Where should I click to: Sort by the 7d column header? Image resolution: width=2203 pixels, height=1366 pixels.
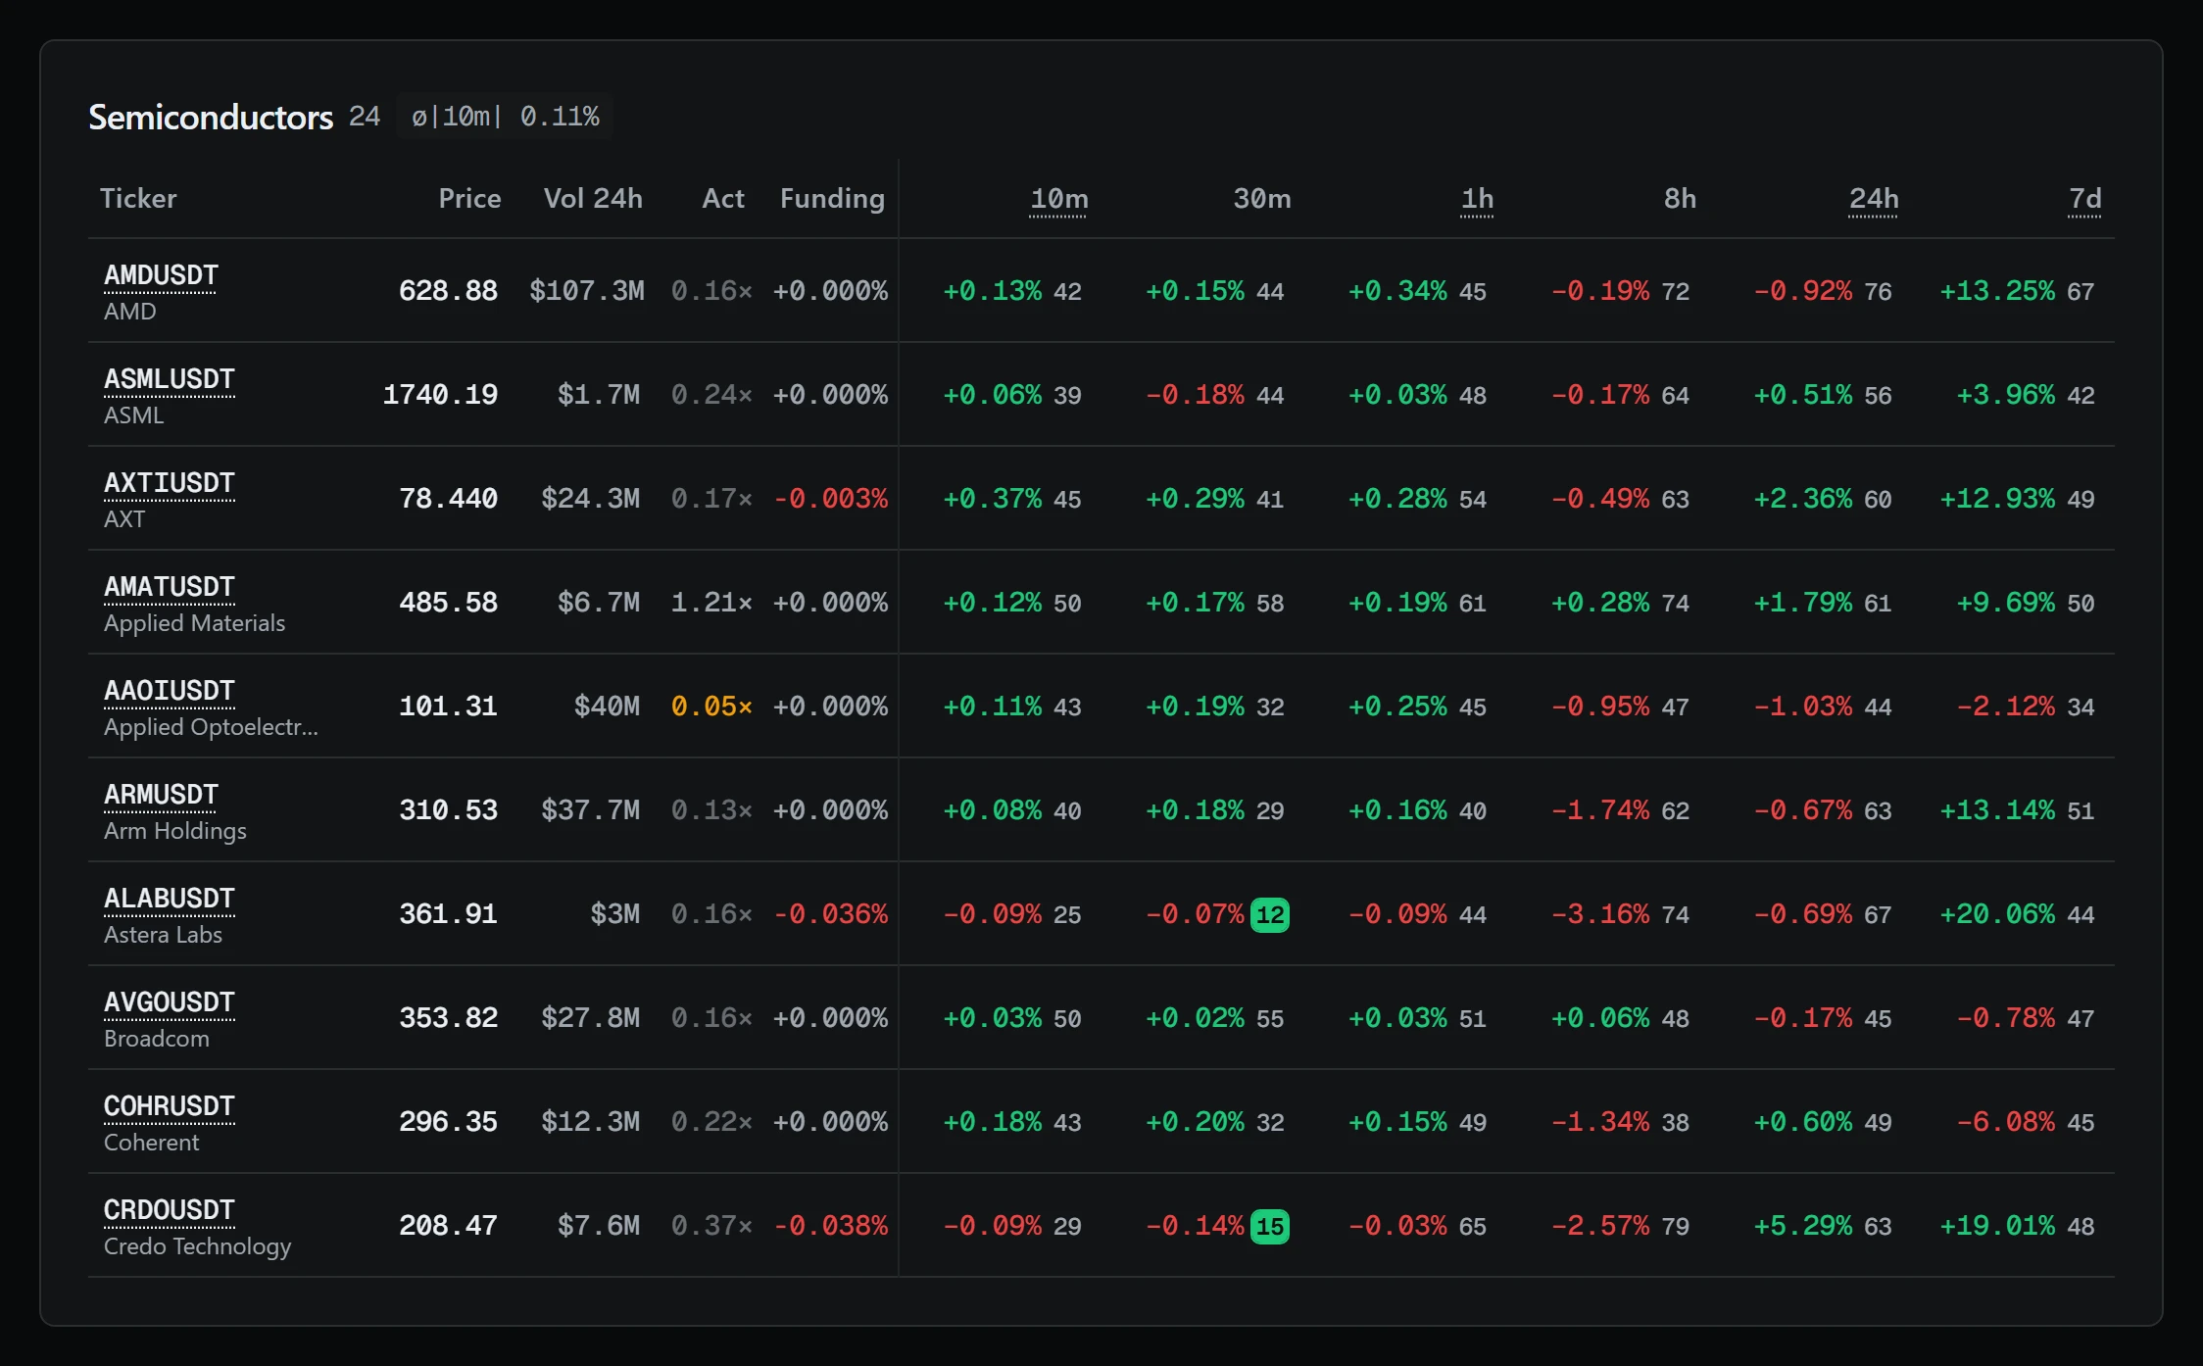[2084, 199]
